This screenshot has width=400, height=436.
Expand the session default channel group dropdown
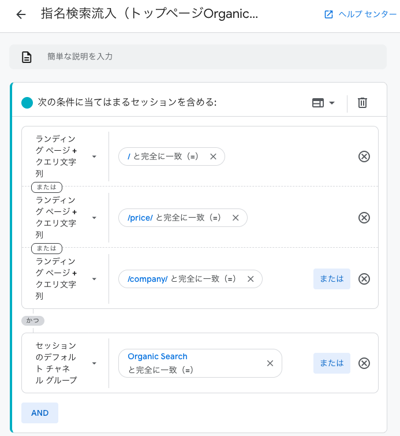(x=94, y=363)
